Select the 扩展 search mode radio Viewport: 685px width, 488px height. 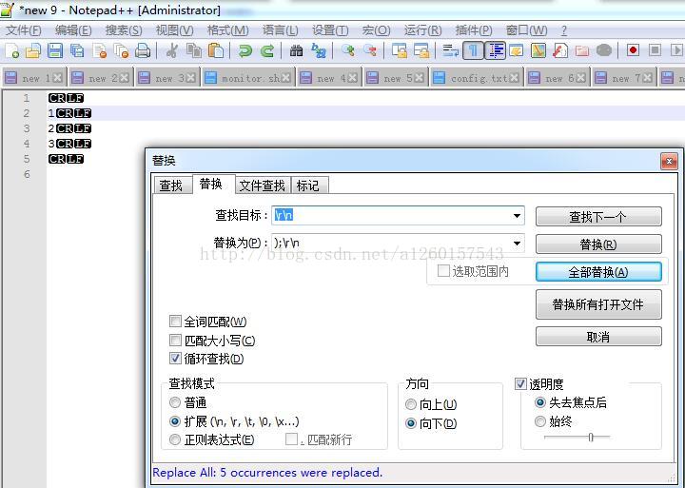tap(175, 421)
